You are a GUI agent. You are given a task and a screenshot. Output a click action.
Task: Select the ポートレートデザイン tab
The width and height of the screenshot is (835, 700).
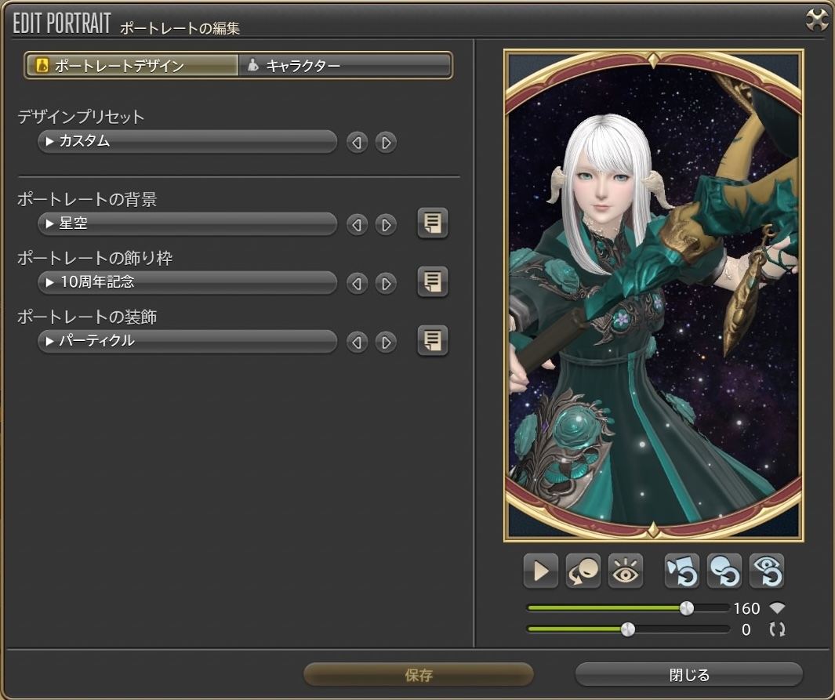[x=132, y=66]
